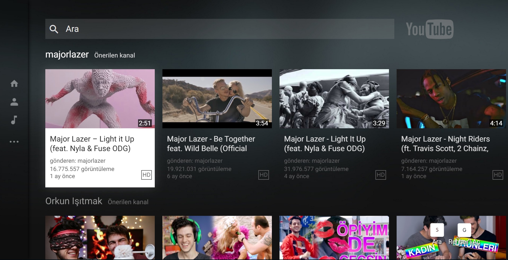This screenshot has height=260, width=508.
Task: Click the Ara search field
Action: (x=220, y=29)
